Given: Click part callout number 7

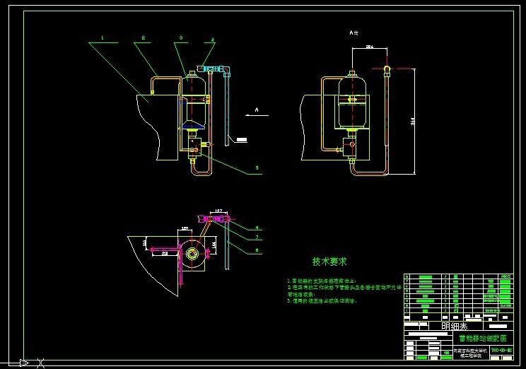Looking at the screenshot, I should click(257, 237).
